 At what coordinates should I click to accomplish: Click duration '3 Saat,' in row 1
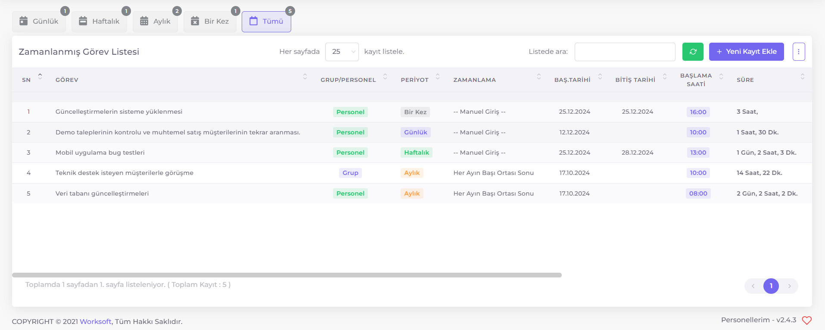(x=747, y=112)
